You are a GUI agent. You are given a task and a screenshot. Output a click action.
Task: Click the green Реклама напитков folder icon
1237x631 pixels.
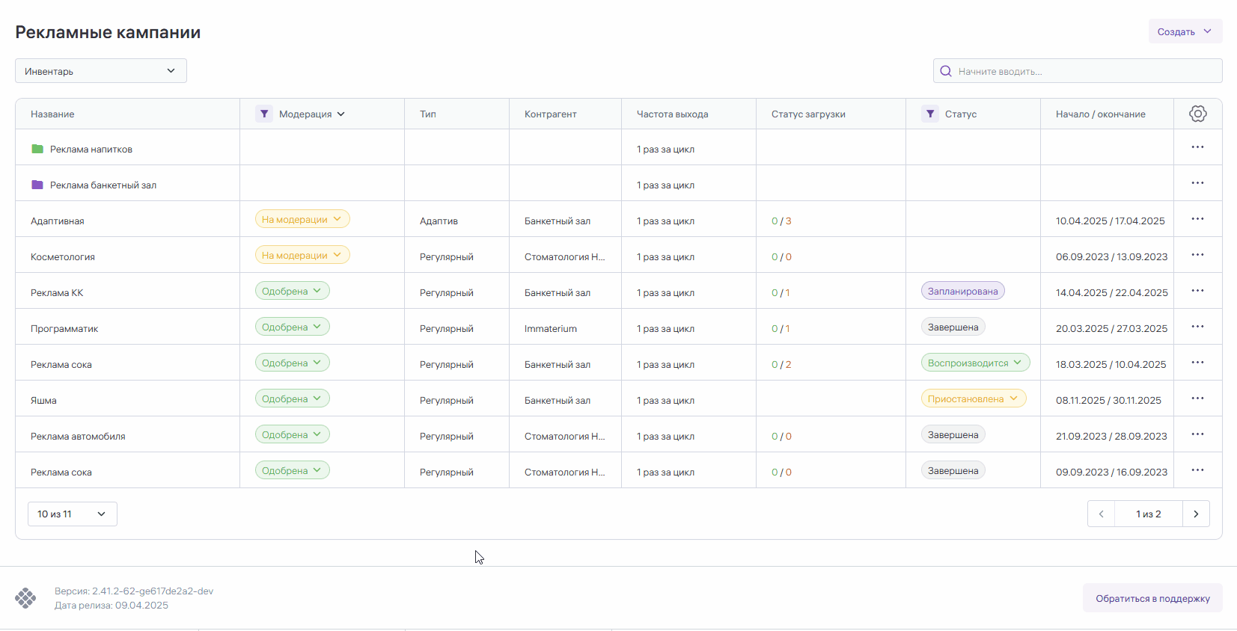pyautogui.click(x=37, y=149)
